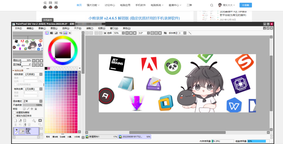Screen dimensions: 283x144
Task: Add a layer mask
Action: (40, 120)
